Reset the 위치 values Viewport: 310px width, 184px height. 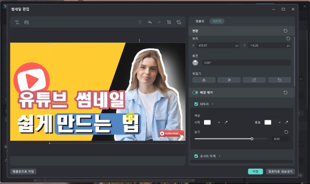tap(288, 38)
